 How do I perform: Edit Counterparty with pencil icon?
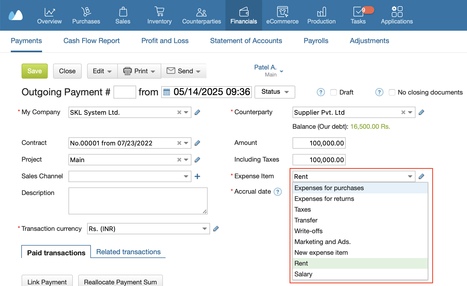click(421, 112)
